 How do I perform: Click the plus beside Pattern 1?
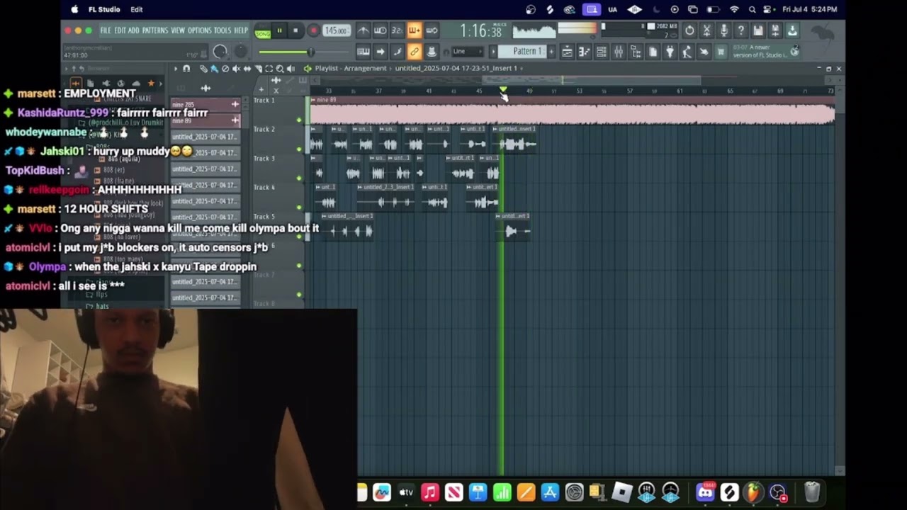tap(551, 52)
